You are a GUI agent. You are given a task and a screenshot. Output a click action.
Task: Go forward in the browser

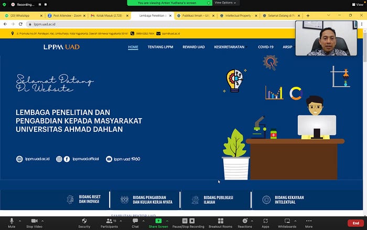click(13, 24)
